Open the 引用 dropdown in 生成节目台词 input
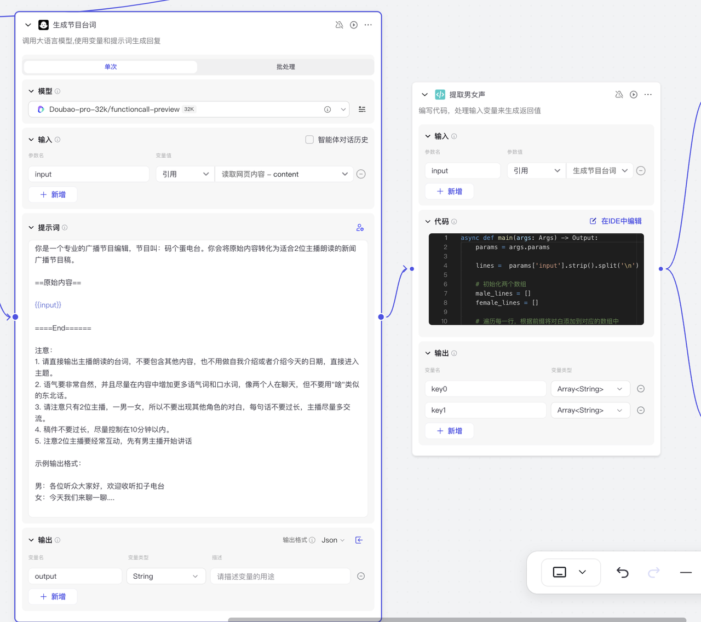Image resolution: width=701 pixels, height=622 pixels. (185, 174)
